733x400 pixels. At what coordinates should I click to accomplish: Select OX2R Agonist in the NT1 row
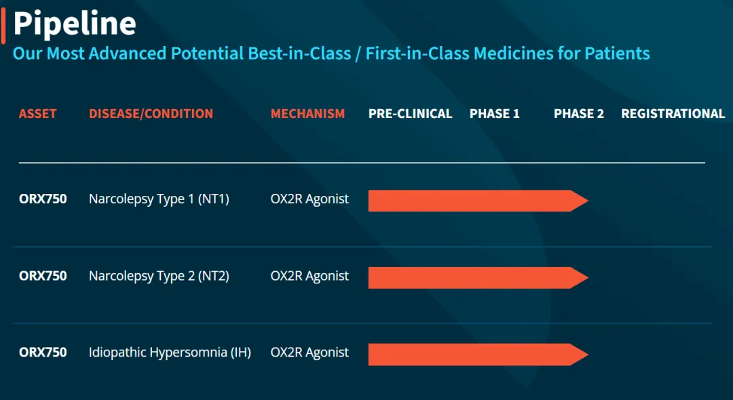tap(309, 199)
